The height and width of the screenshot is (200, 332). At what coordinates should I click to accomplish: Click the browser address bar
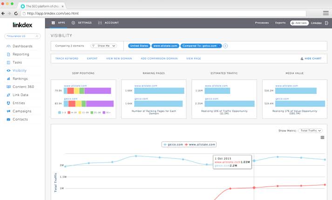click(x=163, y=13)
